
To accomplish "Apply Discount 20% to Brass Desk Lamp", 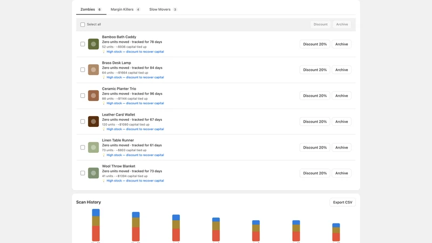I will [x=315, y=70].
